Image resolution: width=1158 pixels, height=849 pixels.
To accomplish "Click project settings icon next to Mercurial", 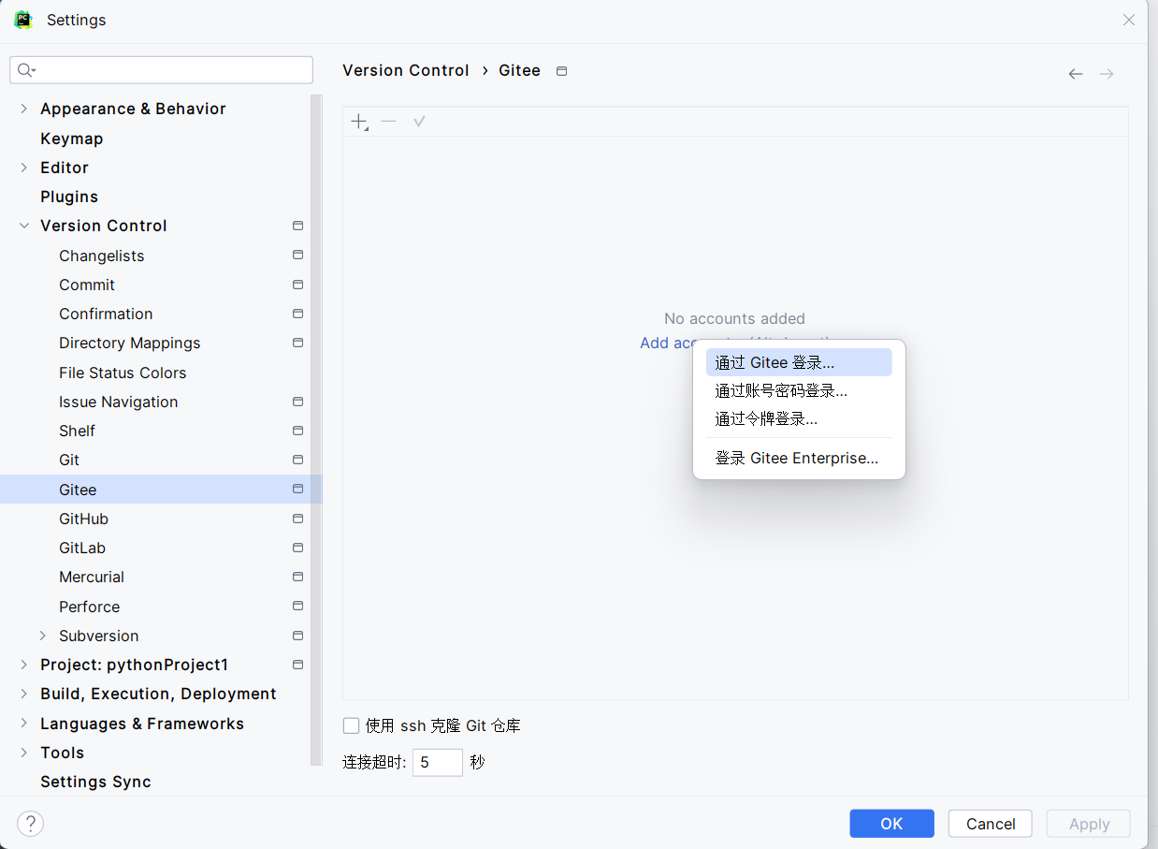I will [x=297, y=577].
